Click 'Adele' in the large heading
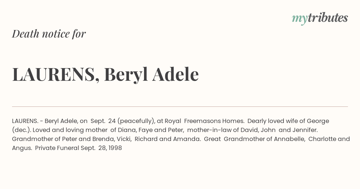Viewport: 360px width, 189px height. tap(175, 74)
